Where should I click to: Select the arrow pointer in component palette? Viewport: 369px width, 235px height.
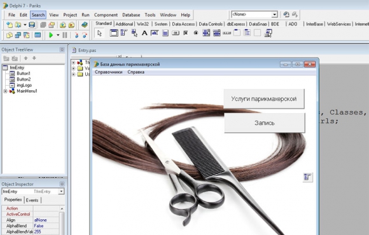[99, 33]
